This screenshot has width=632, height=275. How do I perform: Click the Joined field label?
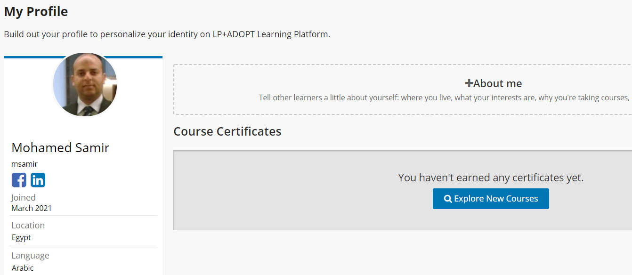(x=24, y=198)
